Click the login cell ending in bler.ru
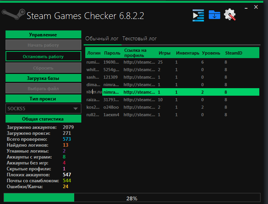268x204 pixels. [94, 92]
